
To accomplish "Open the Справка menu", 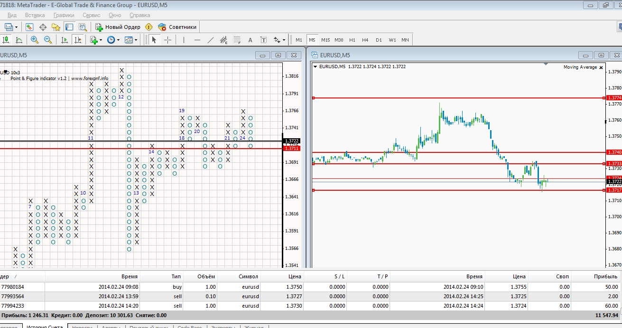I will pos(140,15).
